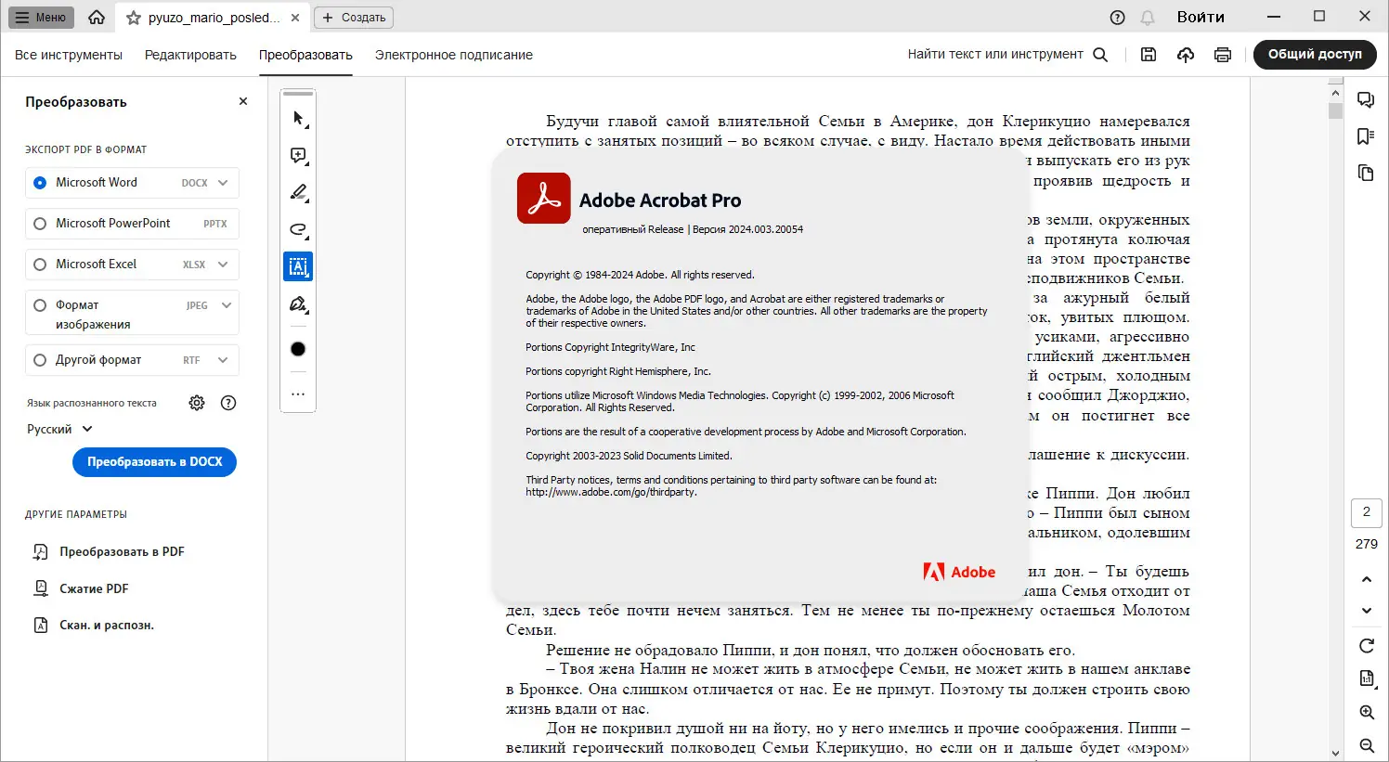The image size is (1389, 762).
Task: Print the document with the printer icon
Action: point(1223,55)
